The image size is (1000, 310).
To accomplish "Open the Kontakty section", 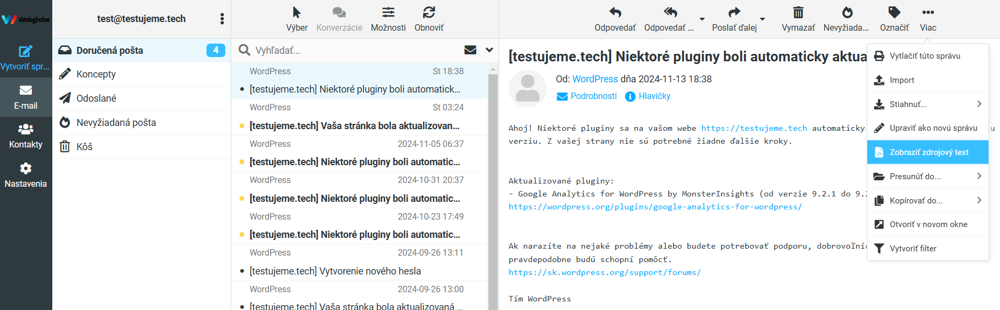I will pos(26,136).
